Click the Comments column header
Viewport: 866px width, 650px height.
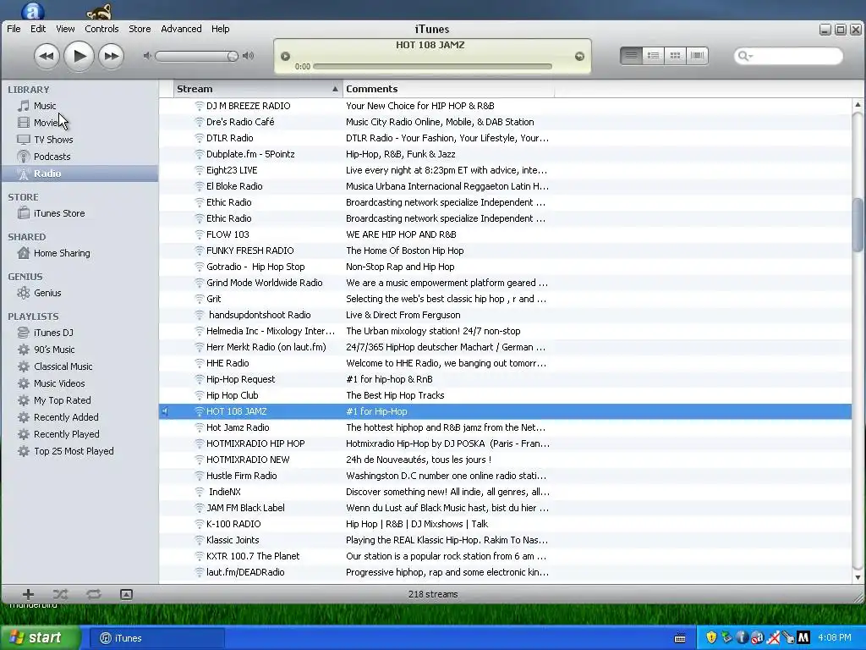(x=448, y=89)
